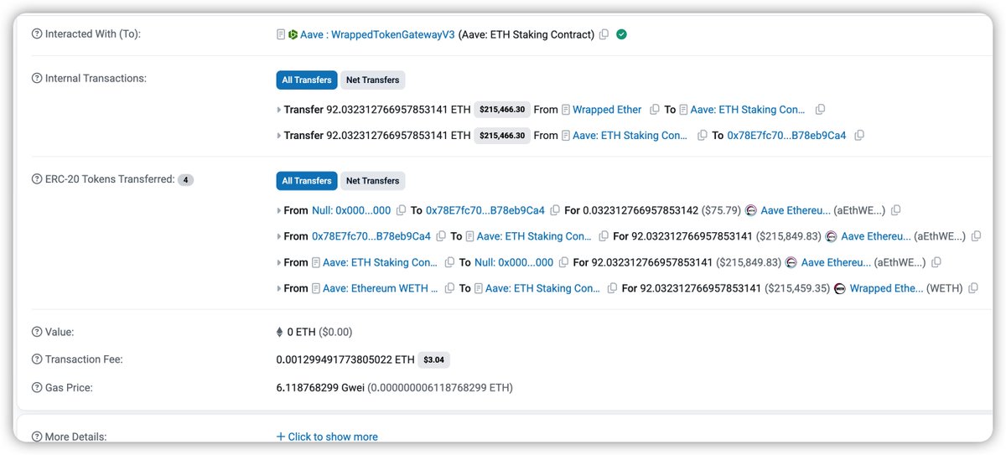Image resolution: width=1006 pixels, height=455 pixels.
Task: Copy the WrappedTokenGatewayV3 contract address
Action: 604,35
